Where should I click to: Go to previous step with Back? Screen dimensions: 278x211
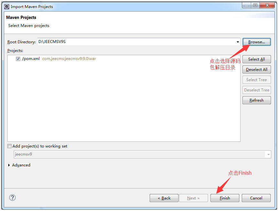164,198
